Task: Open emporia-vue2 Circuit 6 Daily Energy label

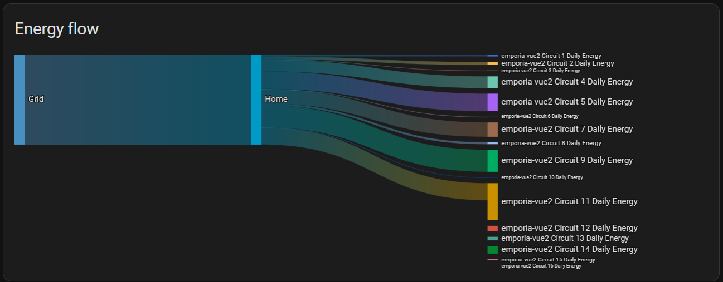Action: click(540, 116)
